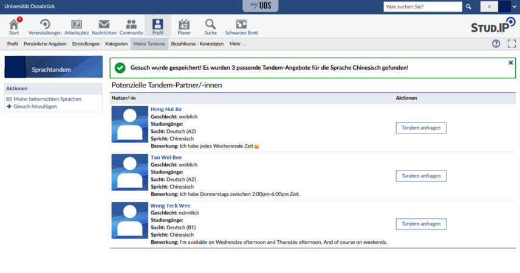Image resolution: width=520 pixels, height=273 pixels.
Task: Open the Community people icon
Action: pos(131,25)
